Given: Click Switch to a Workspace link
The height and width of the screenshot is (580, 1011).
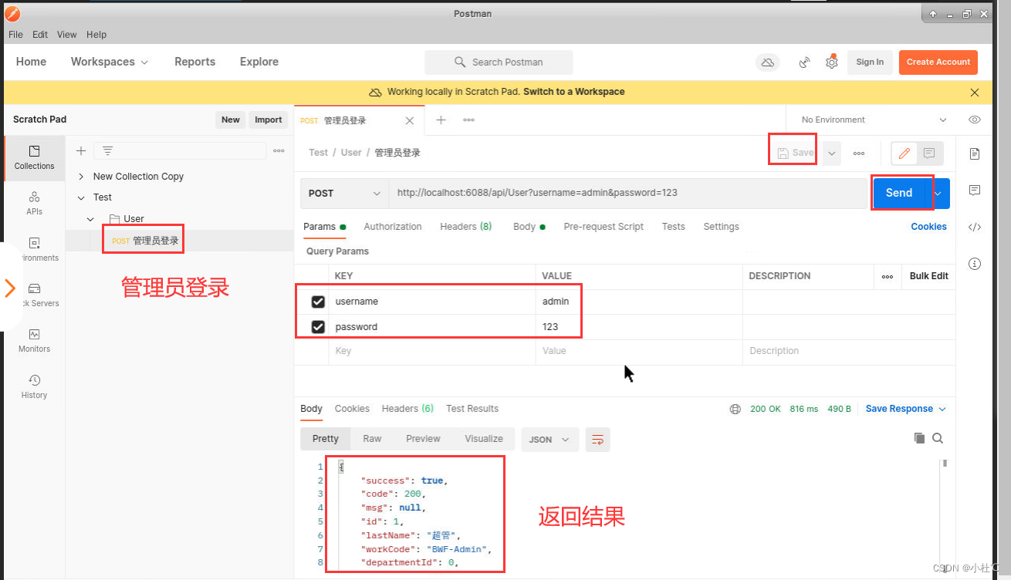Looking at the screenshot, I should pyautogui.click(x=574, y=92).
